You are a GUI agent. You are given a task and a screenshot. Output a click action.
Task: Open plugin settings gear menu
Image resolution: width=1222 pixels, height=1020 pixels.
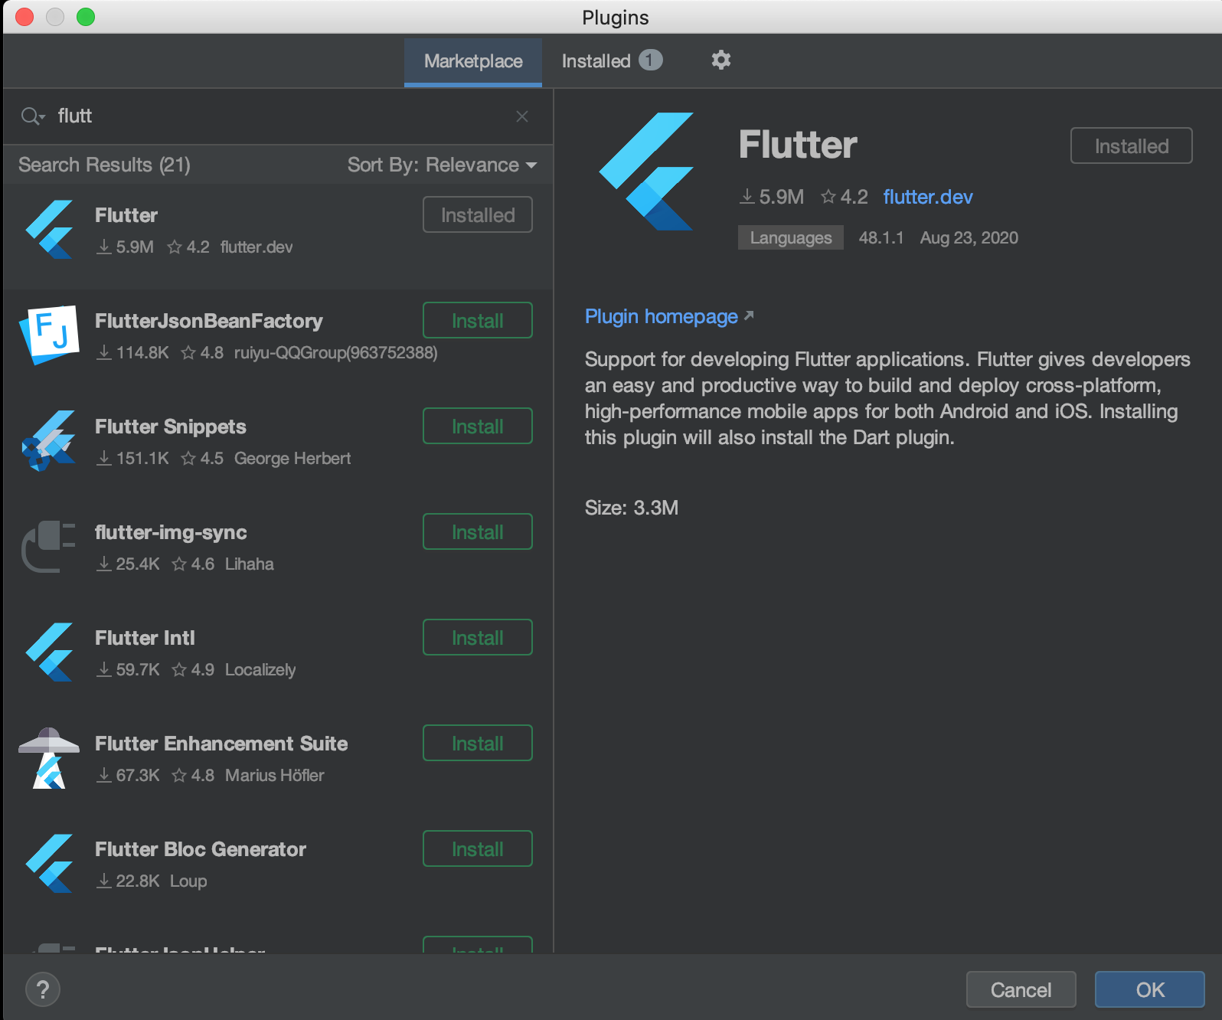tap(720, 60)
